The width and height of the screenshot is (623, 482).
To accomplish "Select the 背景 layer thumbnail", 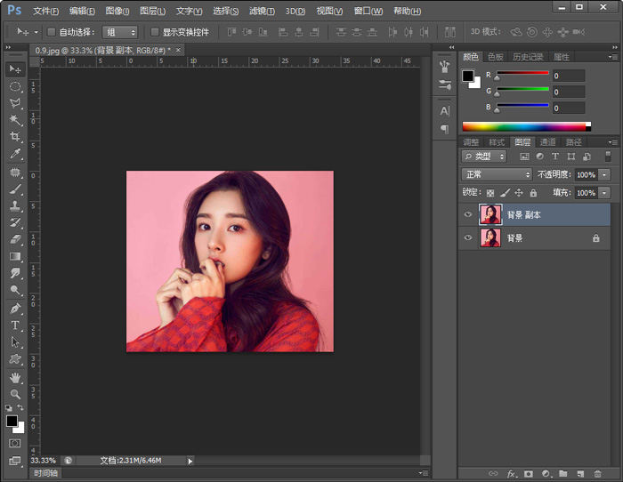I will click(x=490, y=238).
